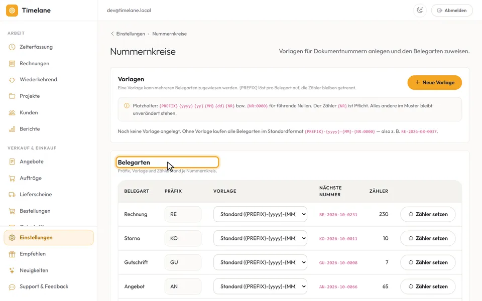Click Zähler setzen for Gutschrift
Viewport: 482px width, 301px height.
point(428,262)
